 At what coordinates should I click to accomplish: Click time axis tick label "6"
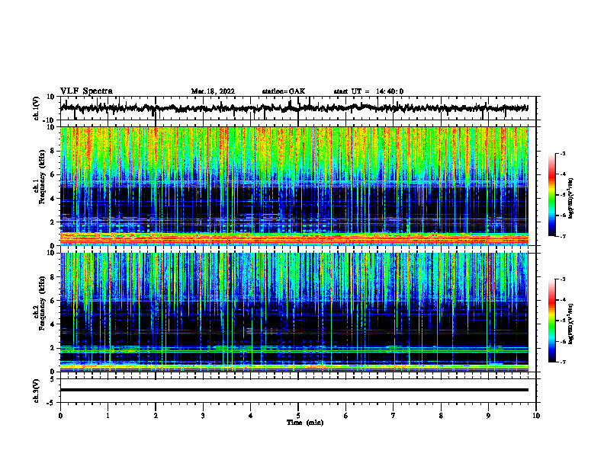[346, 416]
